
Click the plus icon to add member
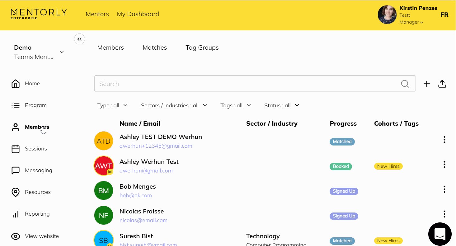click(426, 84)
